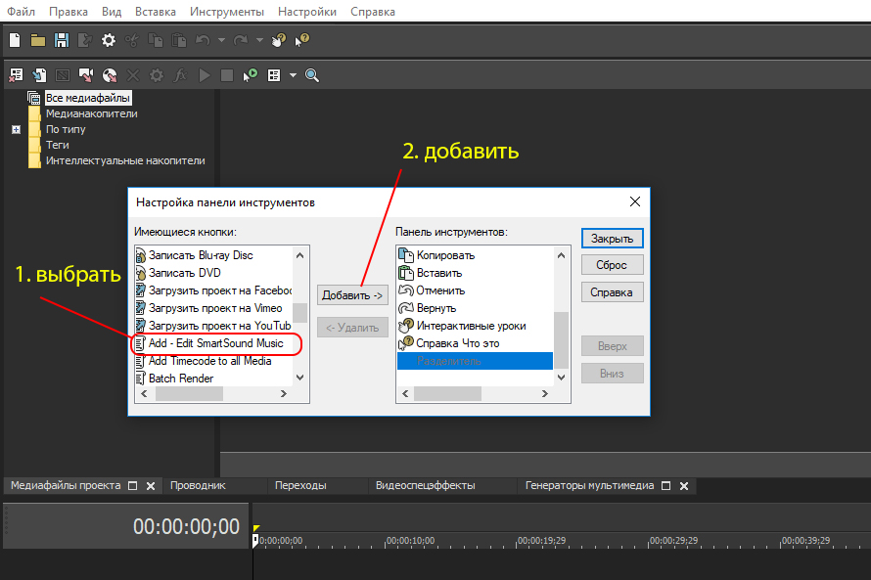Undock the Медиафайлы проекта tab with its square icon

(133, 486)
